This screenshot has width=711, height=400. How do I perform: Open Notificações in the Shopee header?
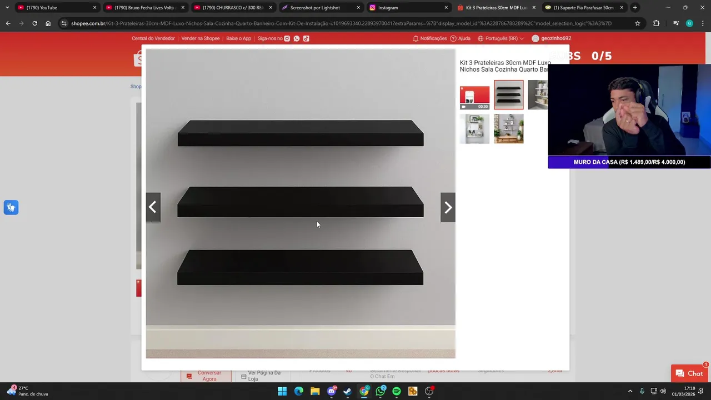pyautogui.click(x=430, y=38)
